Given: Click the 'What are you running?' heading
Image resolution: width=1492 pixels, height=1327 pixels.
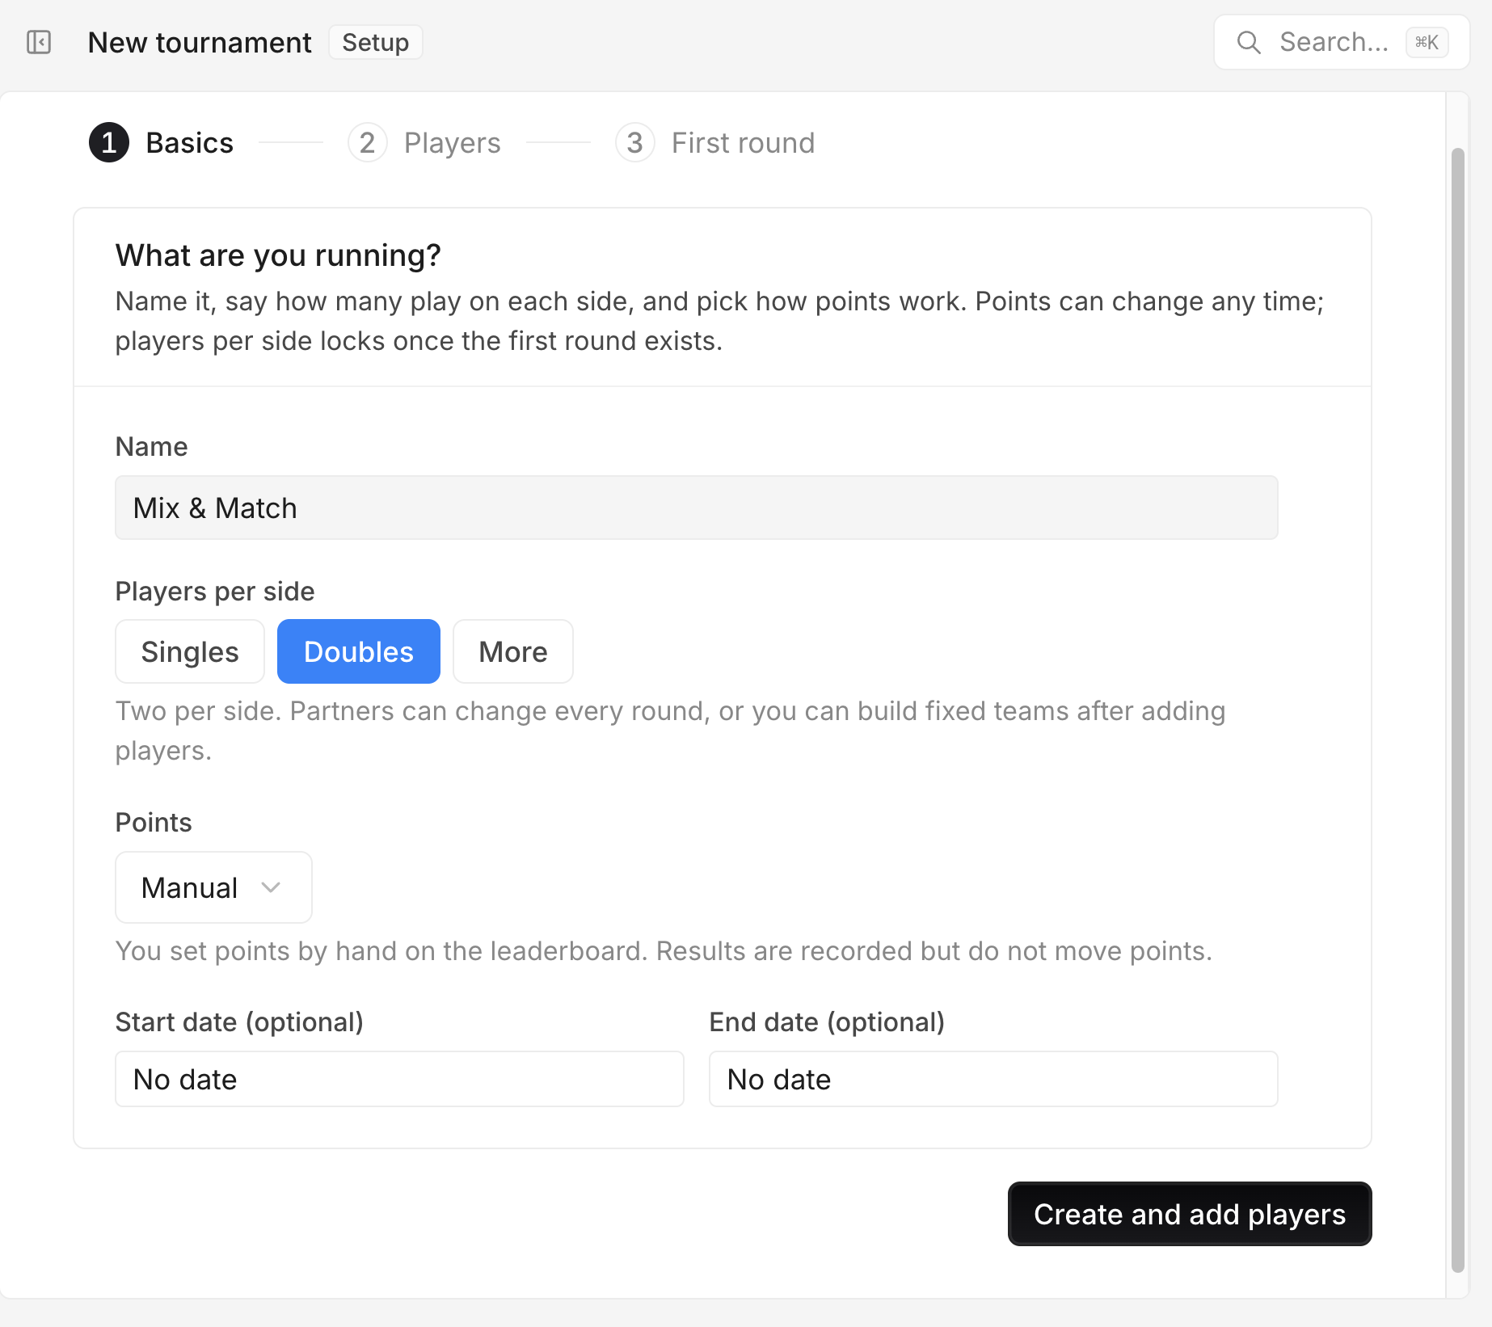Looking at the screenshot, I should click(x=278, y=255).
